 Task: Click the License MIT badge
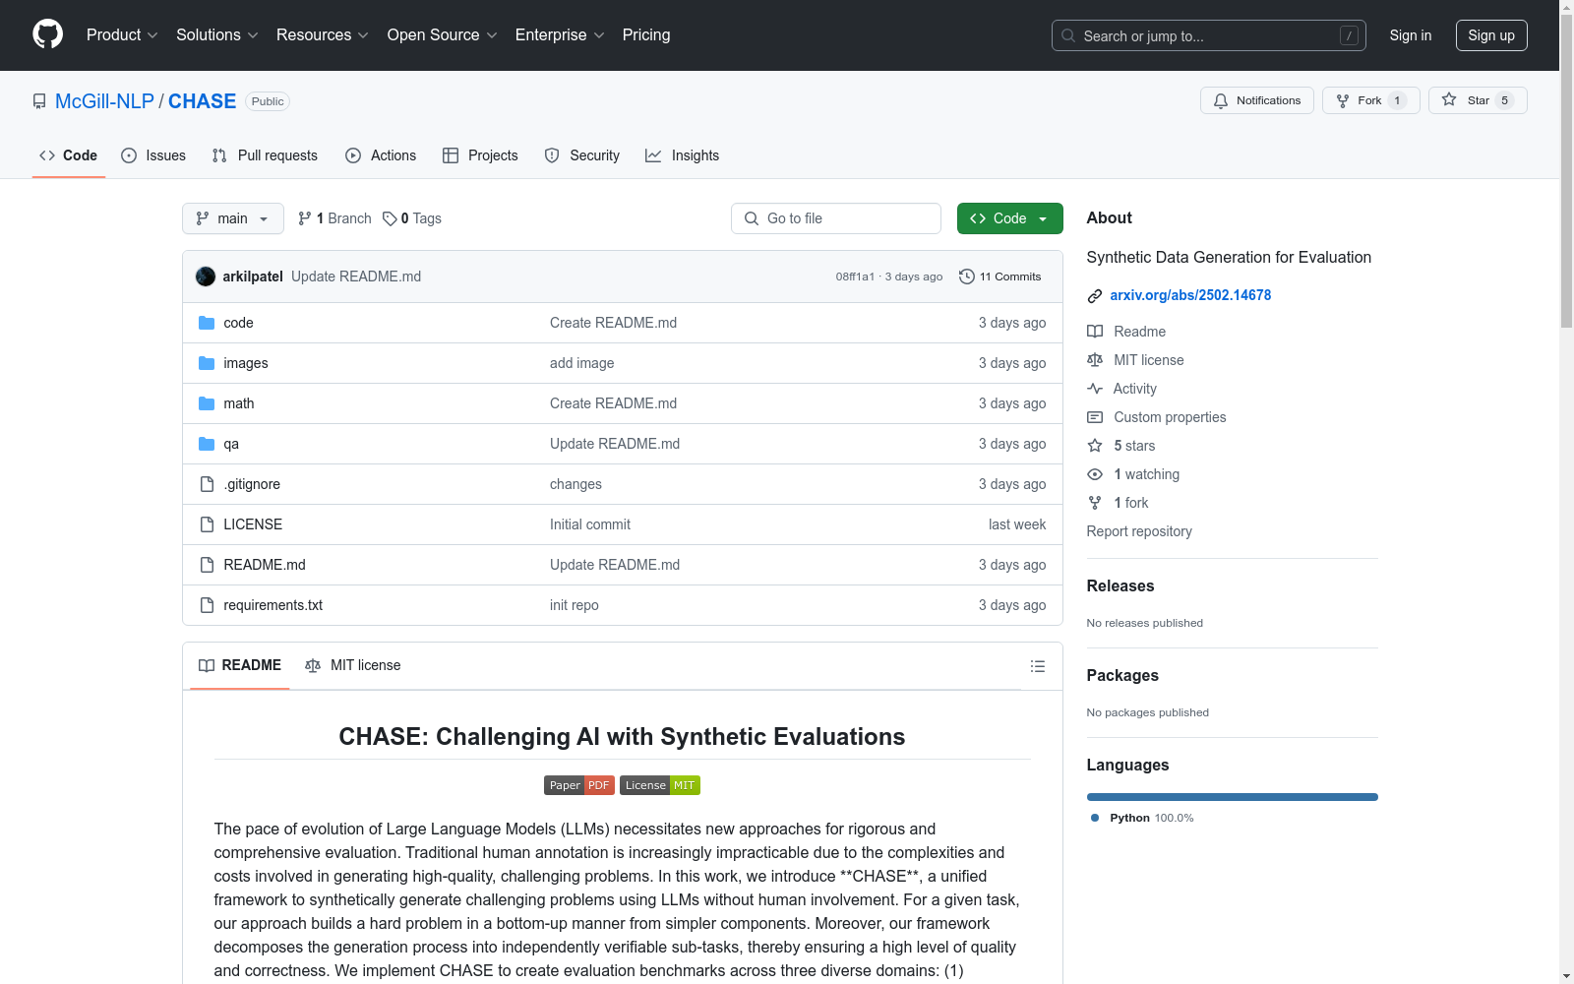[660, 785]
